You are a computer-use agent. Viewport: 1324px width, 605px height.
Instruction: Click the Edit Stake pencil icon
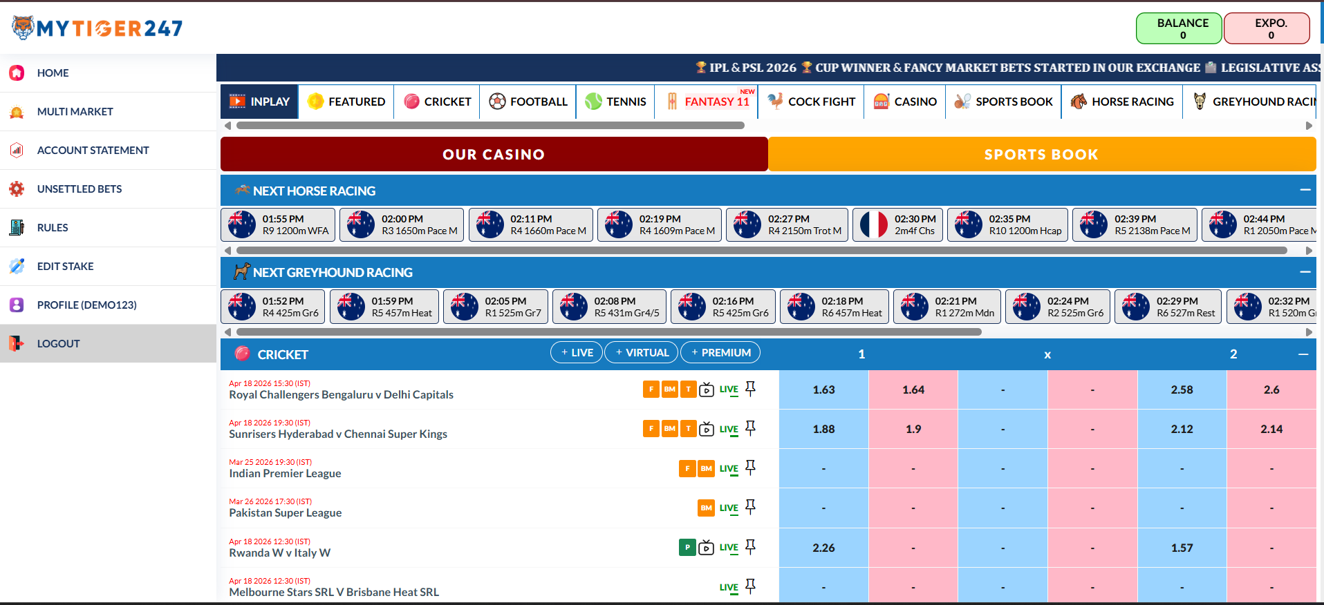pyautogui.click(x=17, y=266)
